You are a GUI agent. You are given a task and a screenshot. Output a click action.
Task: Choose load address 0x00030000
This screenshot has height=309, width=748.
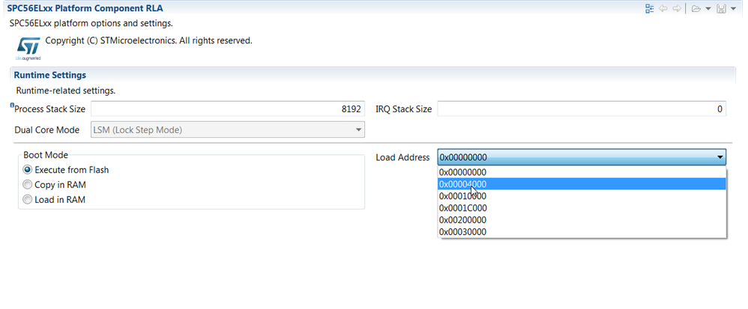(582, 231)
